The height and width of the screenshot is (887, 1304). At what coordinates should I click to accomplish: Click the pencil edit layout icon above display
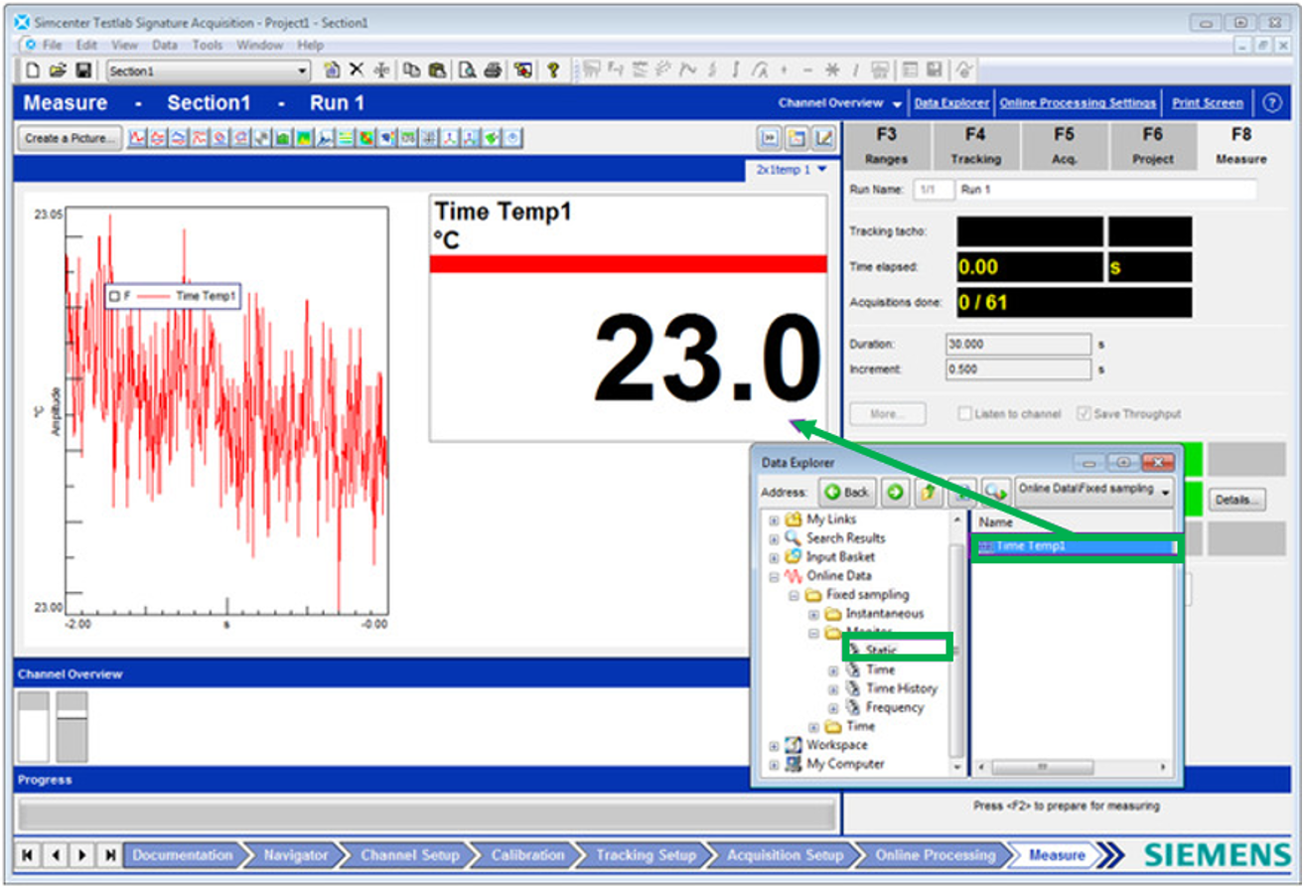pos(823,138)
